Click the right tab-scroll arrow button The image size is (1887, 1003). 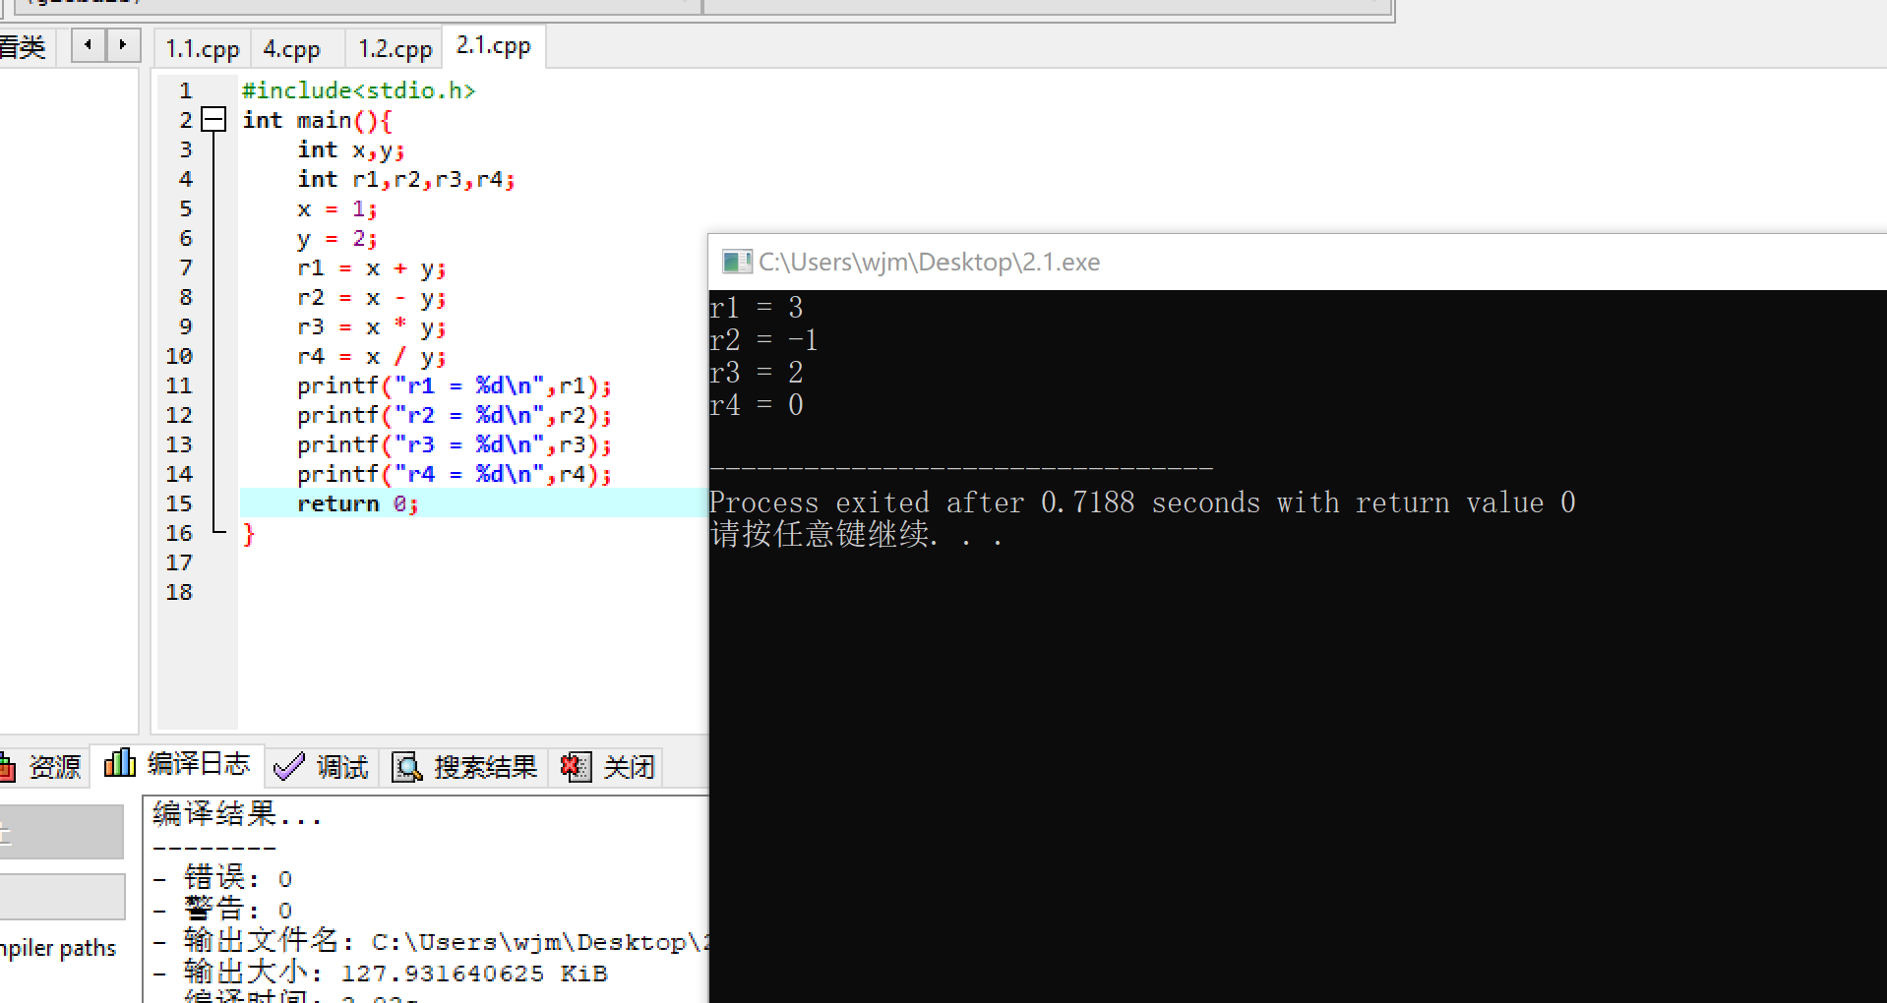(123, 45)
